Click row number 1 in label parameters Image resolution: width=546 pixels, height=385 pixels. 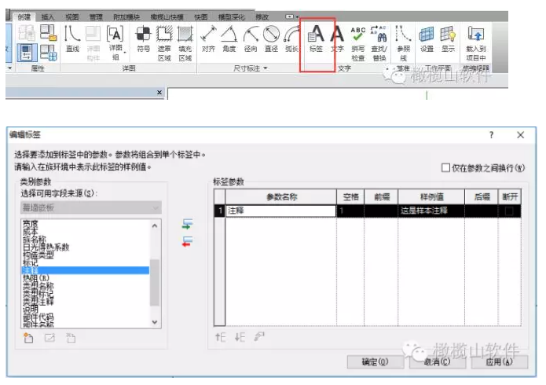220,211
